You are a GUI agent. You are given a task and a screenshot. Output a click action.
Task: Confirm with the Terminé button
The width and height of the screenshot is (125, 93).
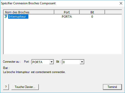pyautogui.click(x=112, y=87)
